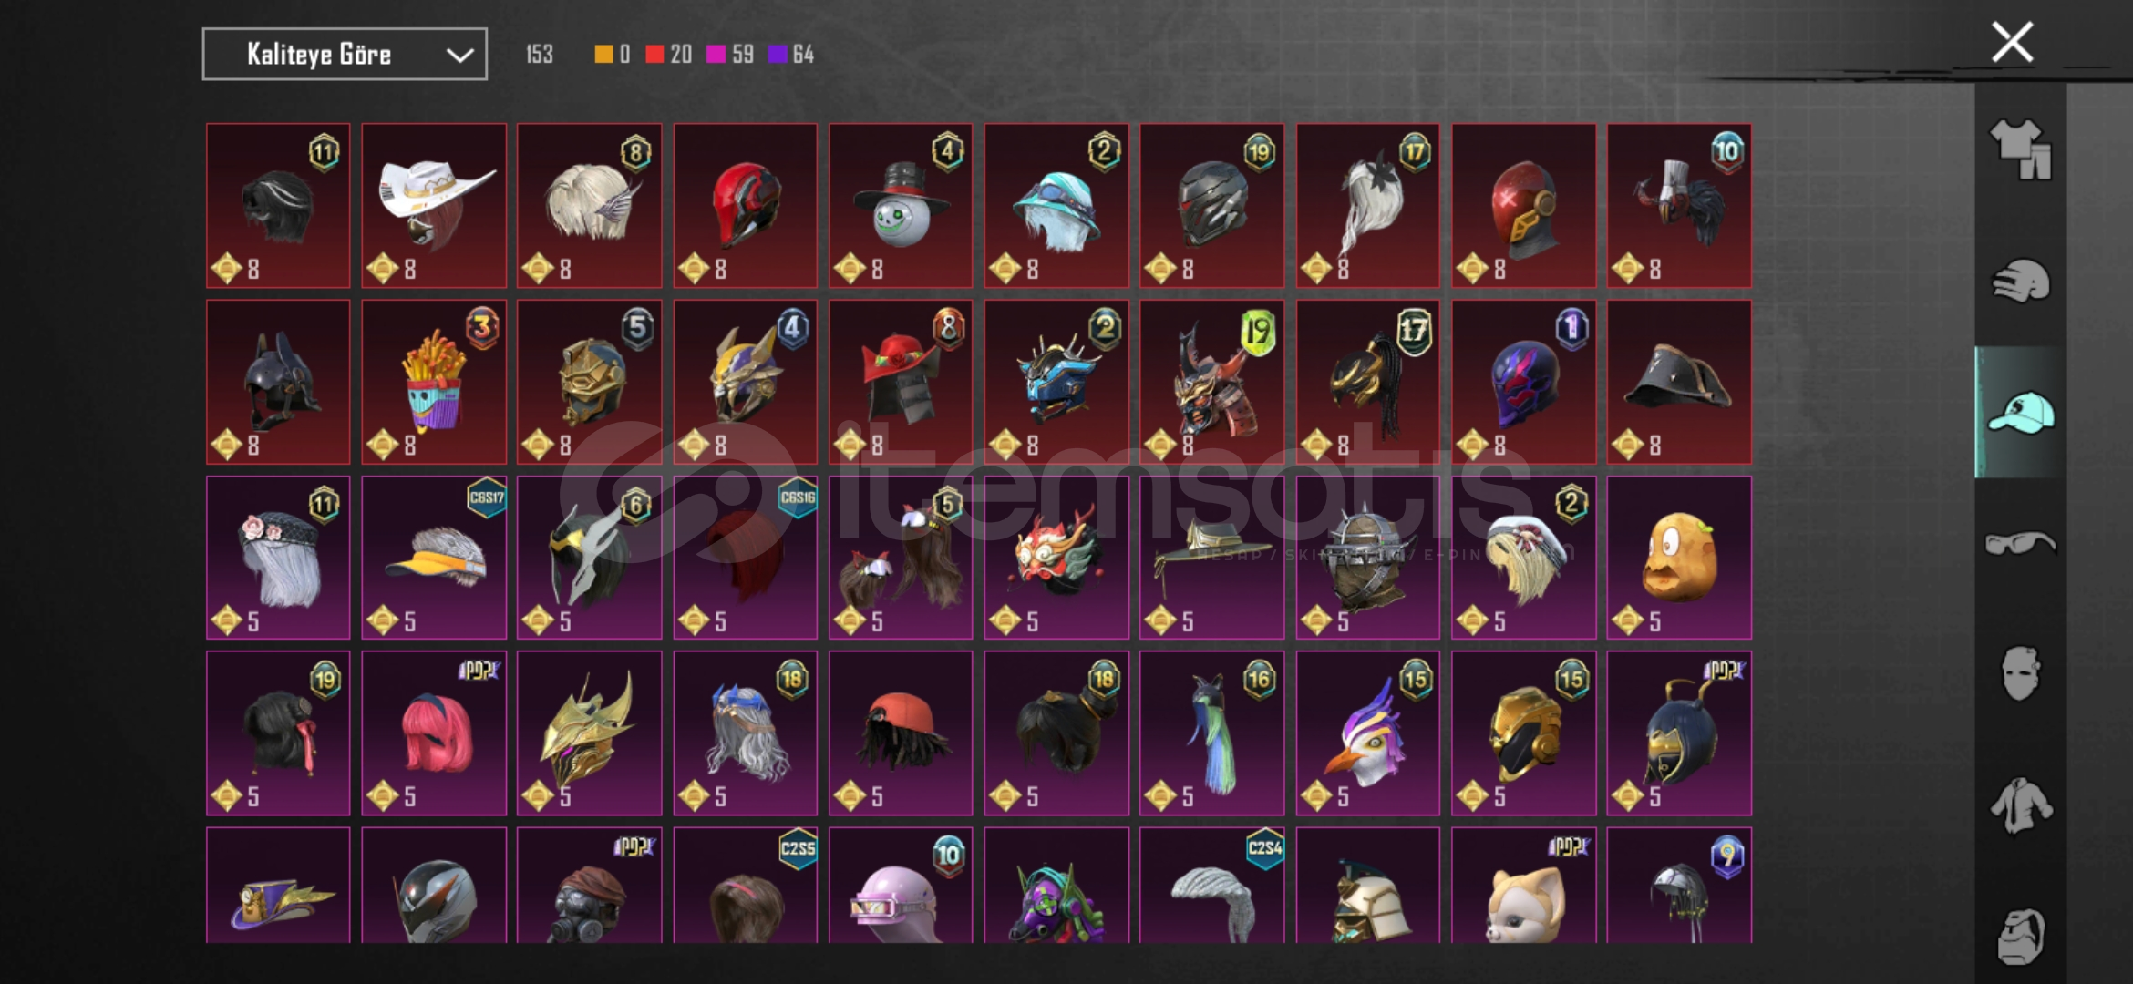Choose the snowman top hat item
The height and width of the screenshot is (984, 2133).
point(901,206)
